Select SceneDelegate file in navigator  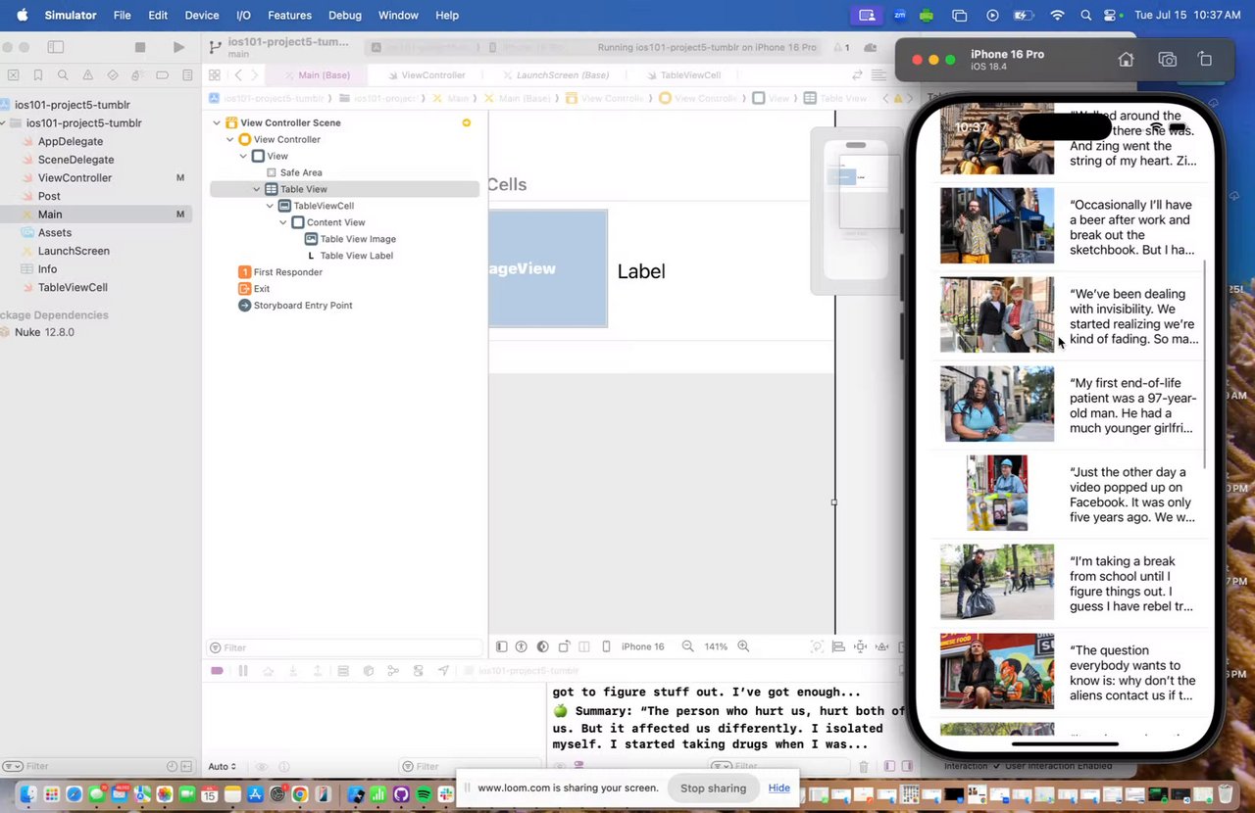(75, 160)
